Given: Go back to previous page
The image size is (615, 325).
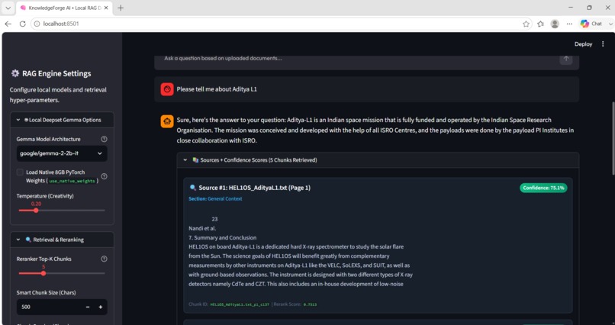Looking at the screenshot, I should click(8, 24).
